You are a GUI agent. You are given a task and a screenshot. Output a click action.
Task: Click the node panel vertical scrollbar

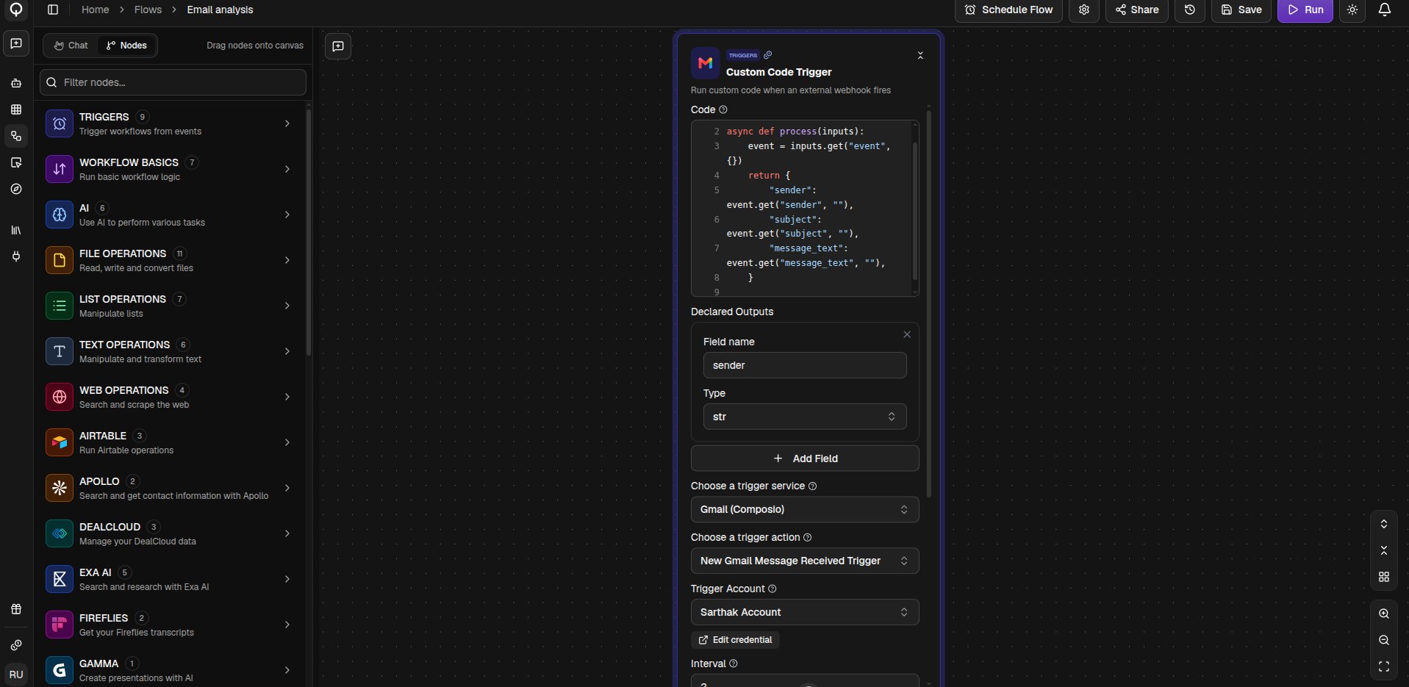pyautogui.click(x=928, y=303)
